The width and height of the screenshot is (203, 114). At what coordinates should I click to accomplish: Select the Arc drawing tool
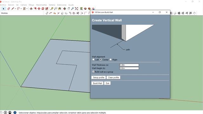(18, 9)
